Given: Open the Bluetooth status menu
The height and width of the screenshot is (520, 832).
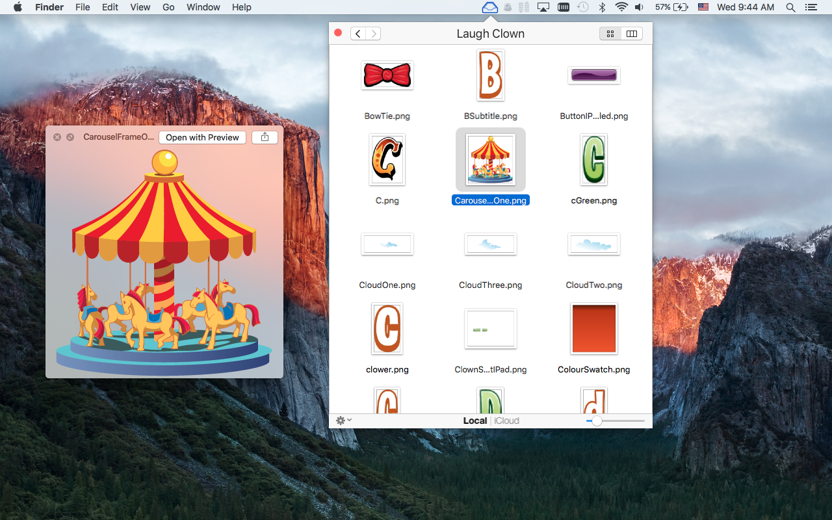Looking at the screenshot, I should coord(603,7).
